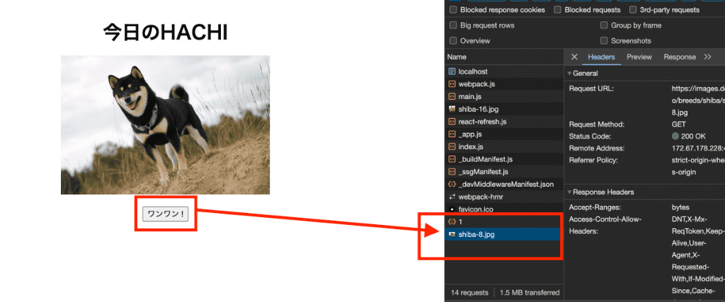Click the ワンワン! button
The width and height of the screenshot is (725, 302).
(x=166, y=214)
